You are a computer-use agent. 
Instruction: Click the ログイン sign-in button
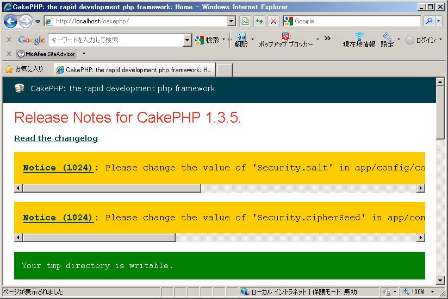pos(421,40)
